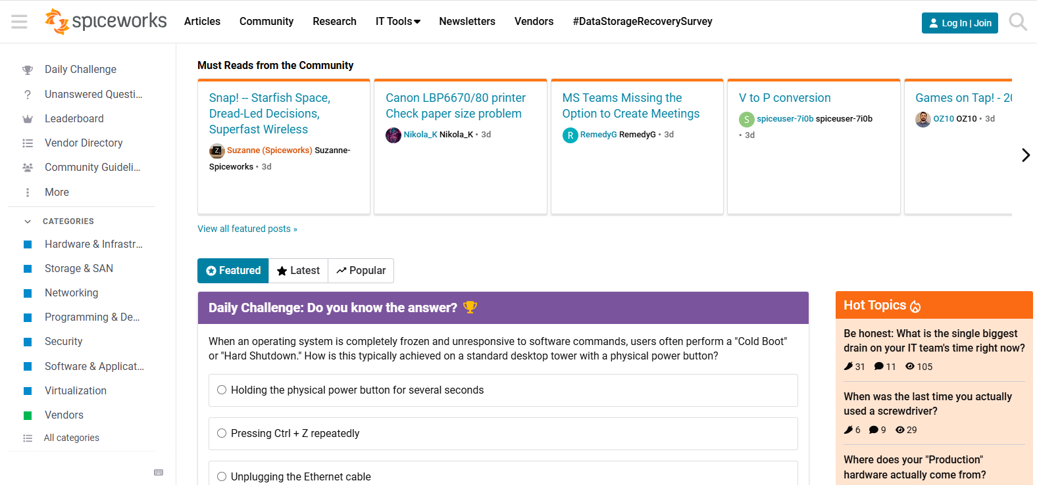Click the Vendor Directory list icon
The image size is (1037, 485).
point(28,143)
